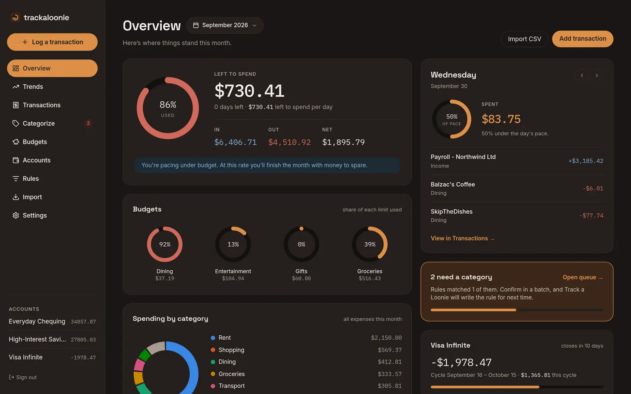Open the Accounts page
631x394 pixels.
[x=52, y=160]
